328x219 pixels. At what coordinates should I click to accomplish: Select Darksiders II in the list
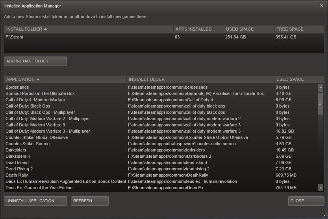[161, 156]
